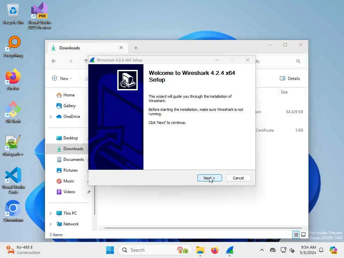Open Videos in the sidebar
This screenshot has height=258, width=344.
(x=66, y=192)
